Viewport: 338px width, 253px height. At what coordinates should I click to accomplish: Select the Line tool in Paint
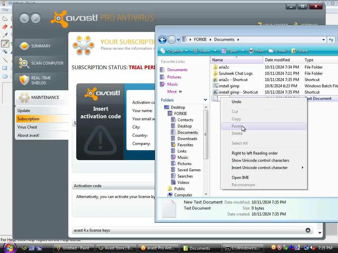(5, 60)
